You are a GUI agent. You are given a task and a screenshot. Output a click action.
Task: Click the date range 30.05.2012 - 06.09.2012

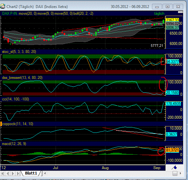pos(130,7)
